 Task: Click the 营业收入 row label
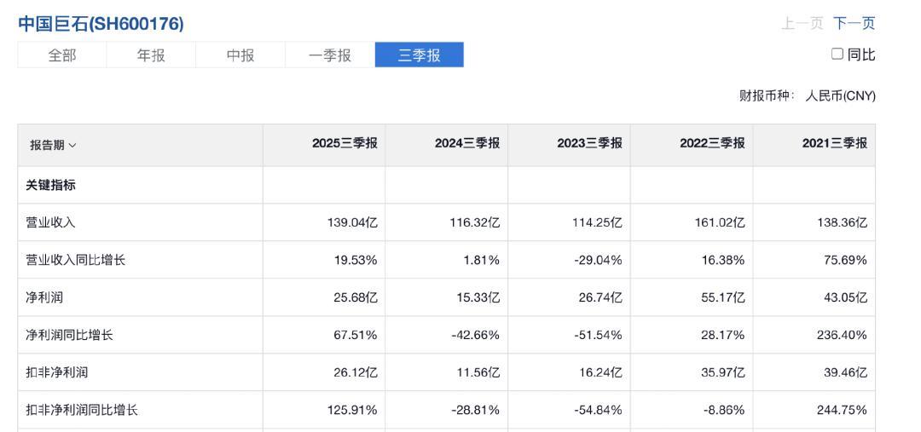click(x=50, y=222)
